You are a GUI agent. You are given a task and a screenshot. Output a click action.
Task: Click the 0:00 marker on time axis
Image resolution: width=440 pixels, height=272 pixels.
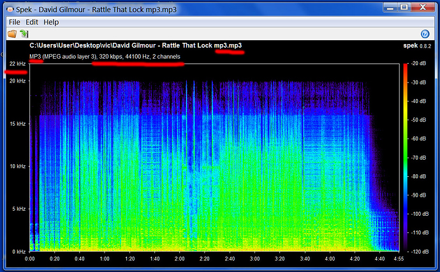30,259
